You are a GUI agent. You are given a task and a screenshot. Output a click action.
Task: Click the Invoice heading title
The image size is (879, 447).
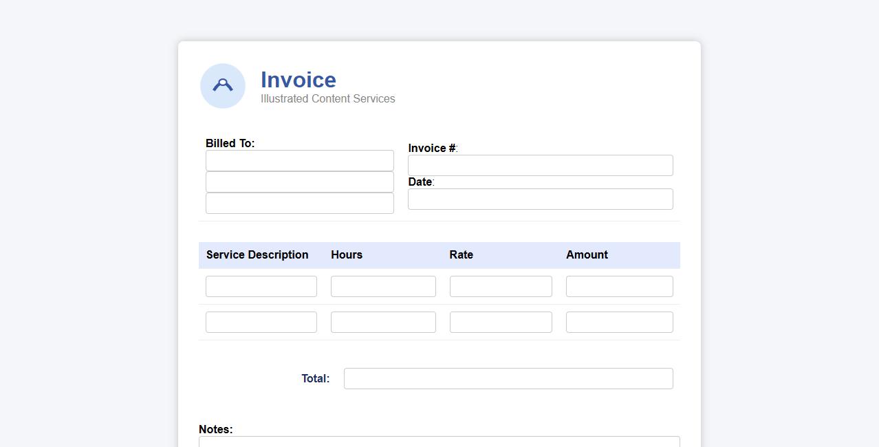(x=298, y=80)
